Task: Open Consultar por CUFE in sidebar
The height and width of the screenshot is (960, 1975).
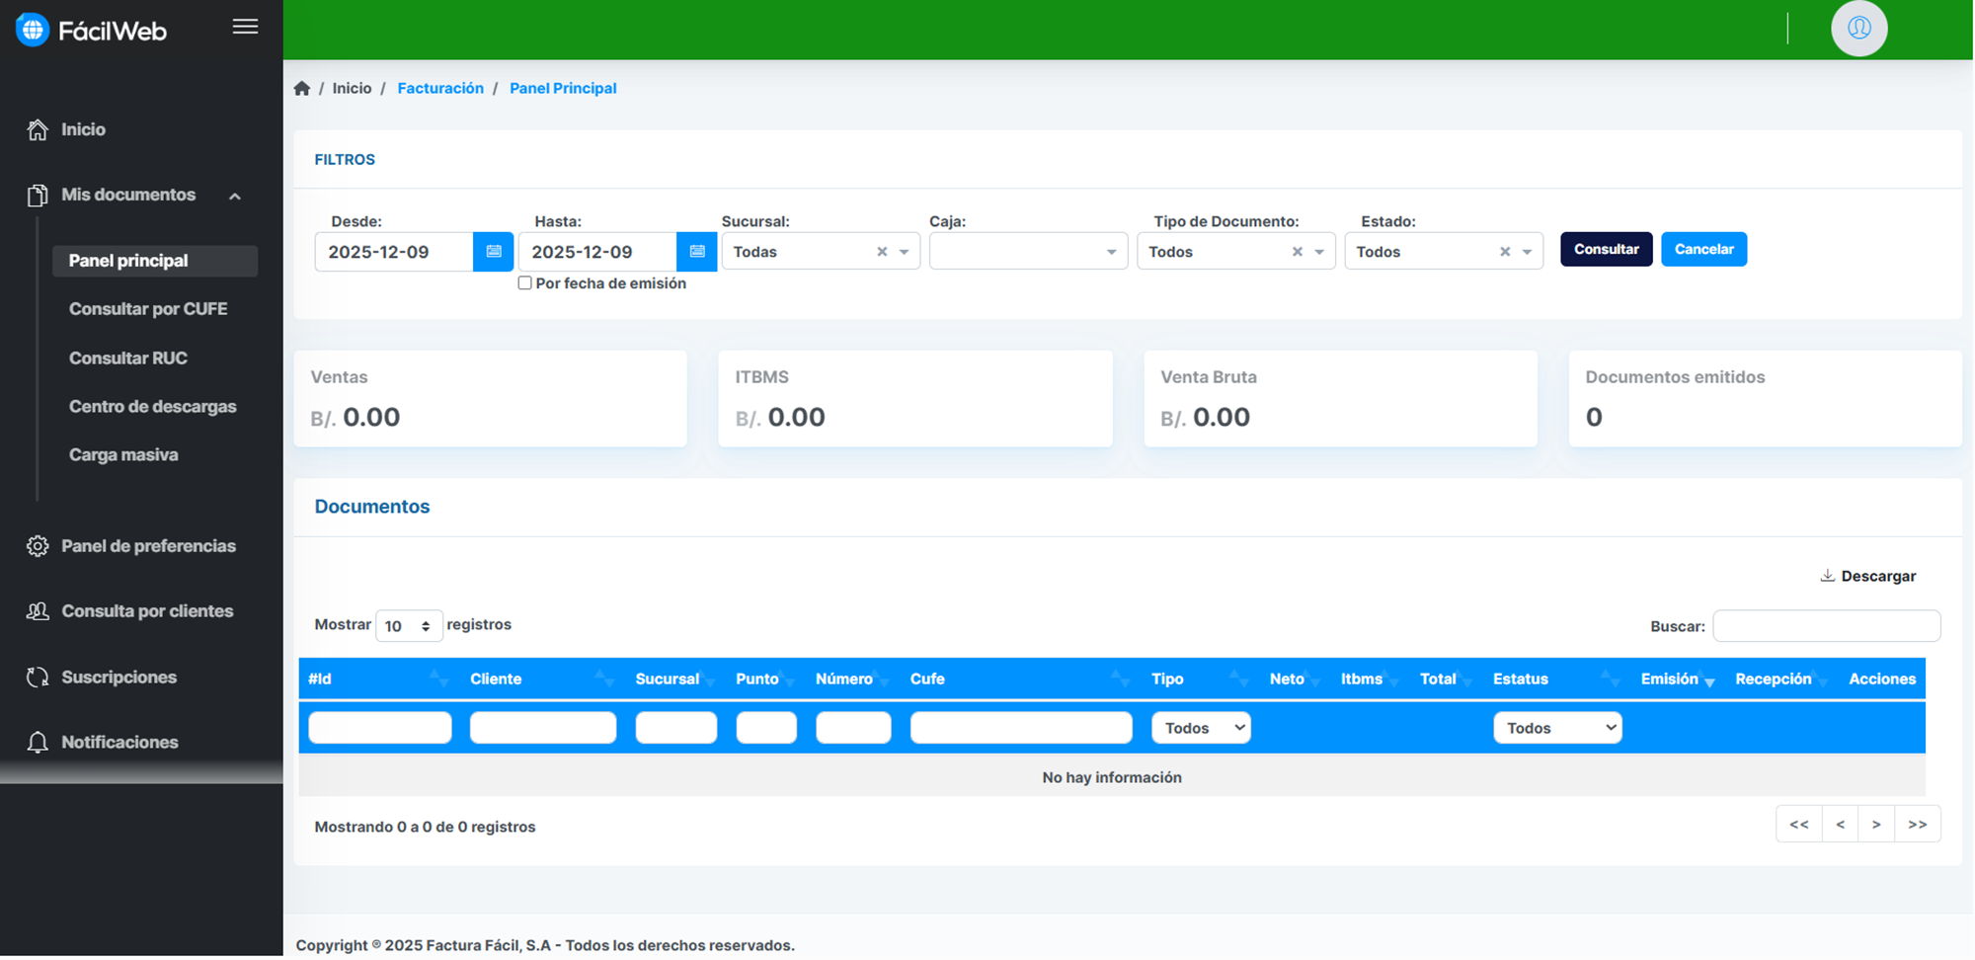Action: (148, 309)
